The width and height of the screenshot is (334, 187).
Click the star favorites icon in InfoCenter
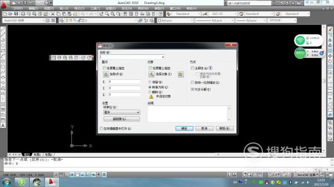point(293,3)
